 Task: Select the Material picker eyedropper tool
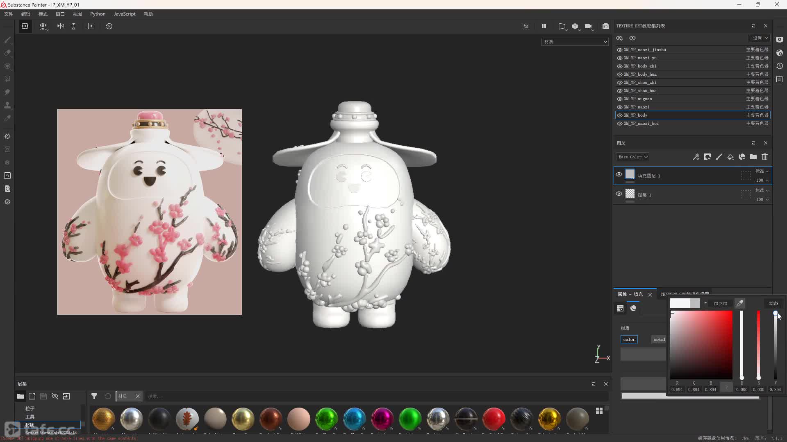[x=7, y=118]
